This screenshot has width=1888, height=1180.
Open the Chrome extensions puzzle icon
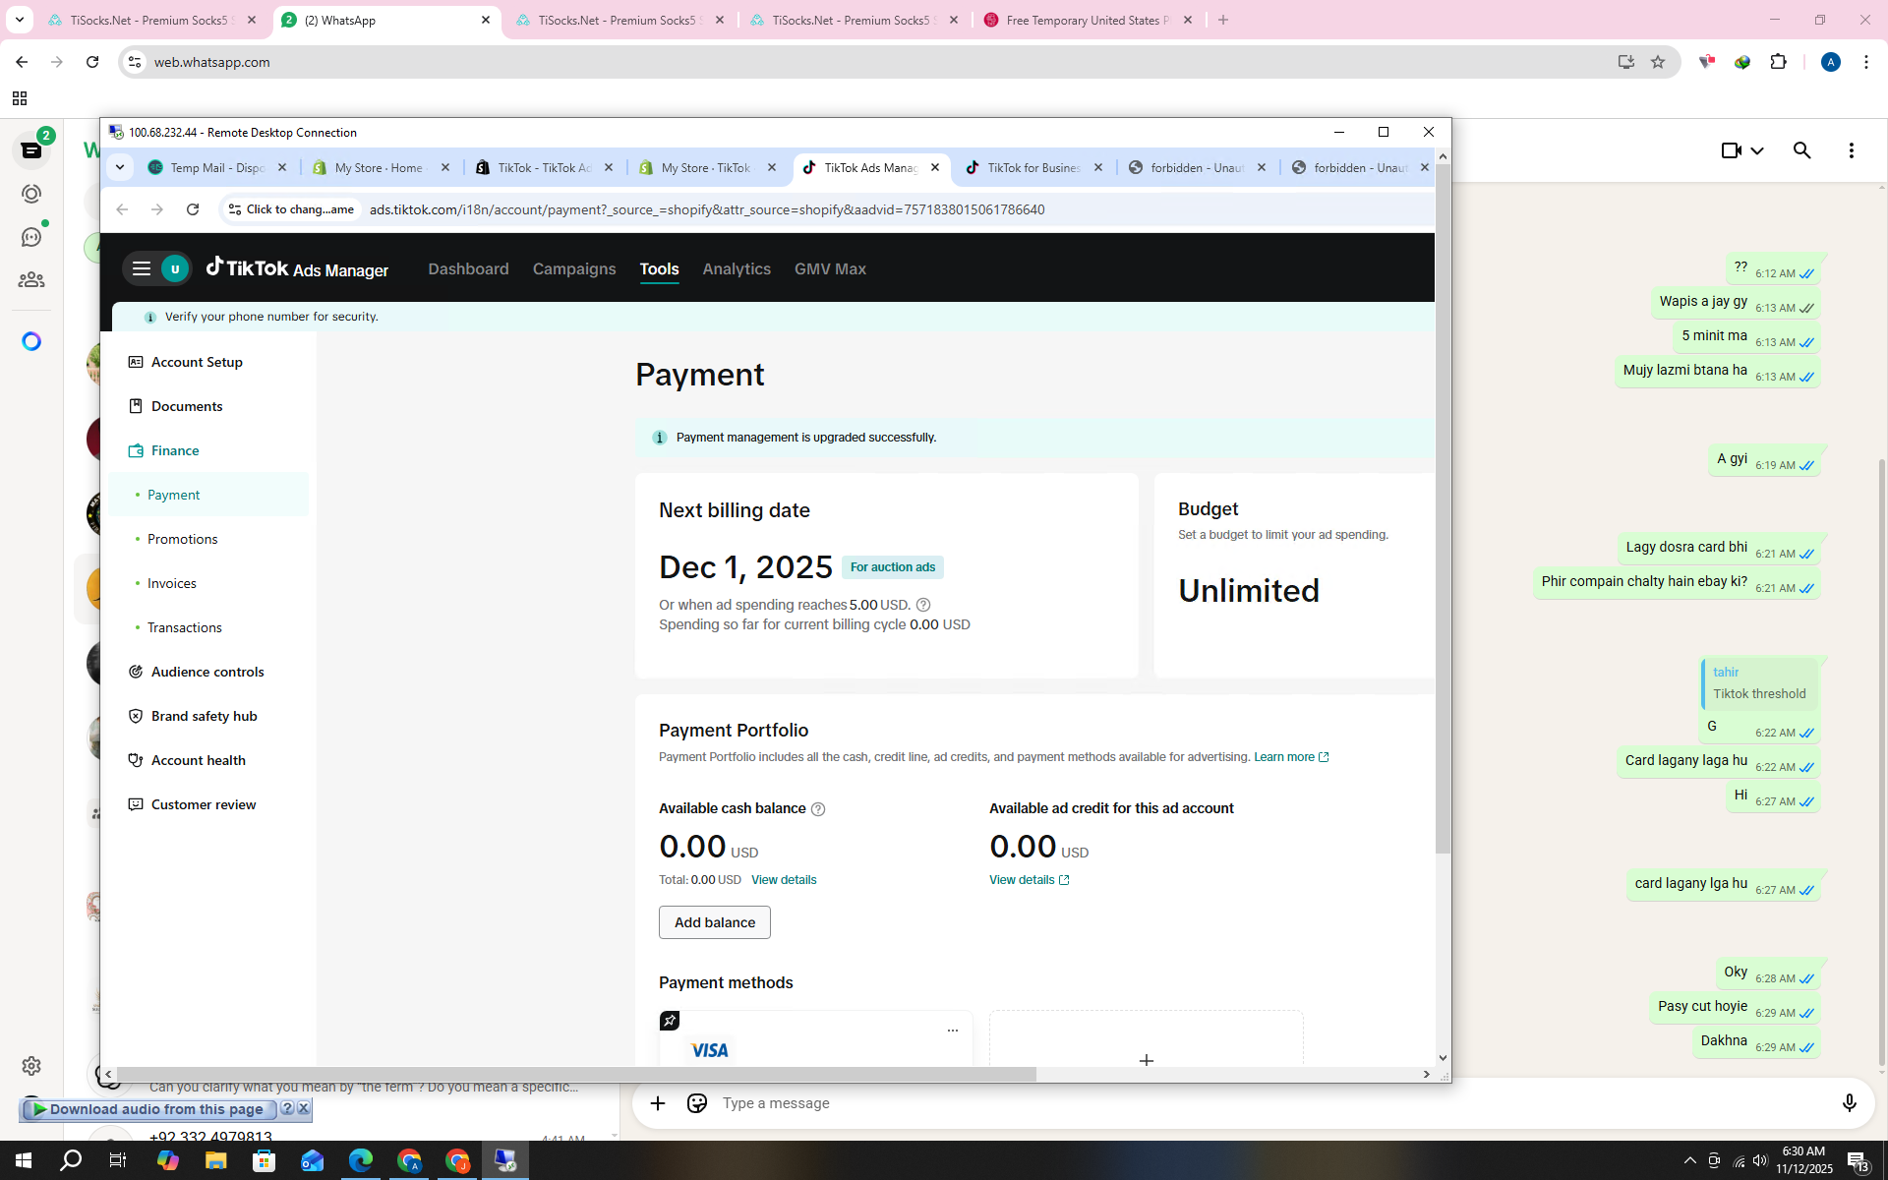click(1778, 62)
